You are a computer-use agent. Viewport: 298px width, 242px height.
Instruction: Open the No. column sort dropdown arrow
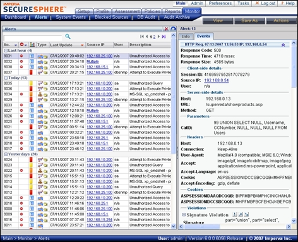tap(16, 45)
